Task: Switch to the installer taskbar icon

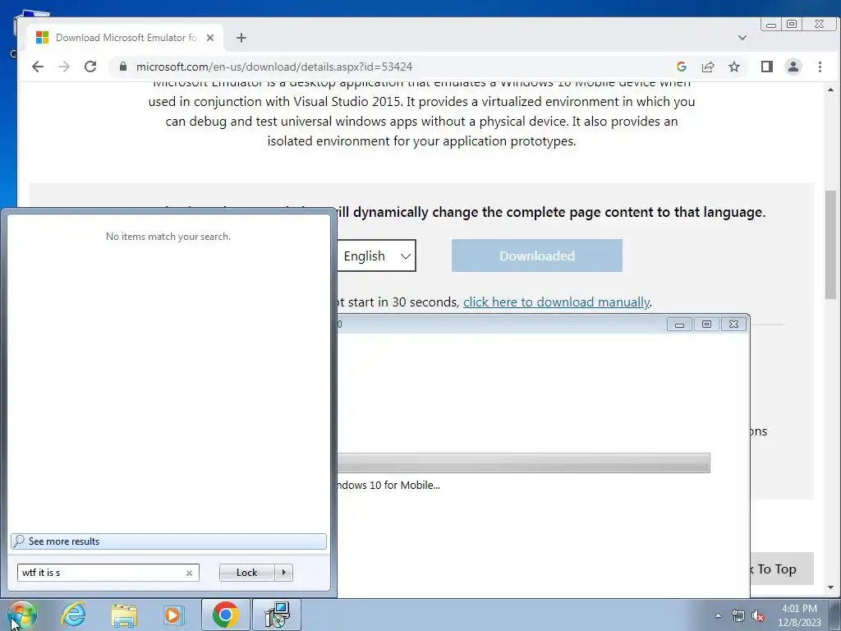Action: coord(277,615)
